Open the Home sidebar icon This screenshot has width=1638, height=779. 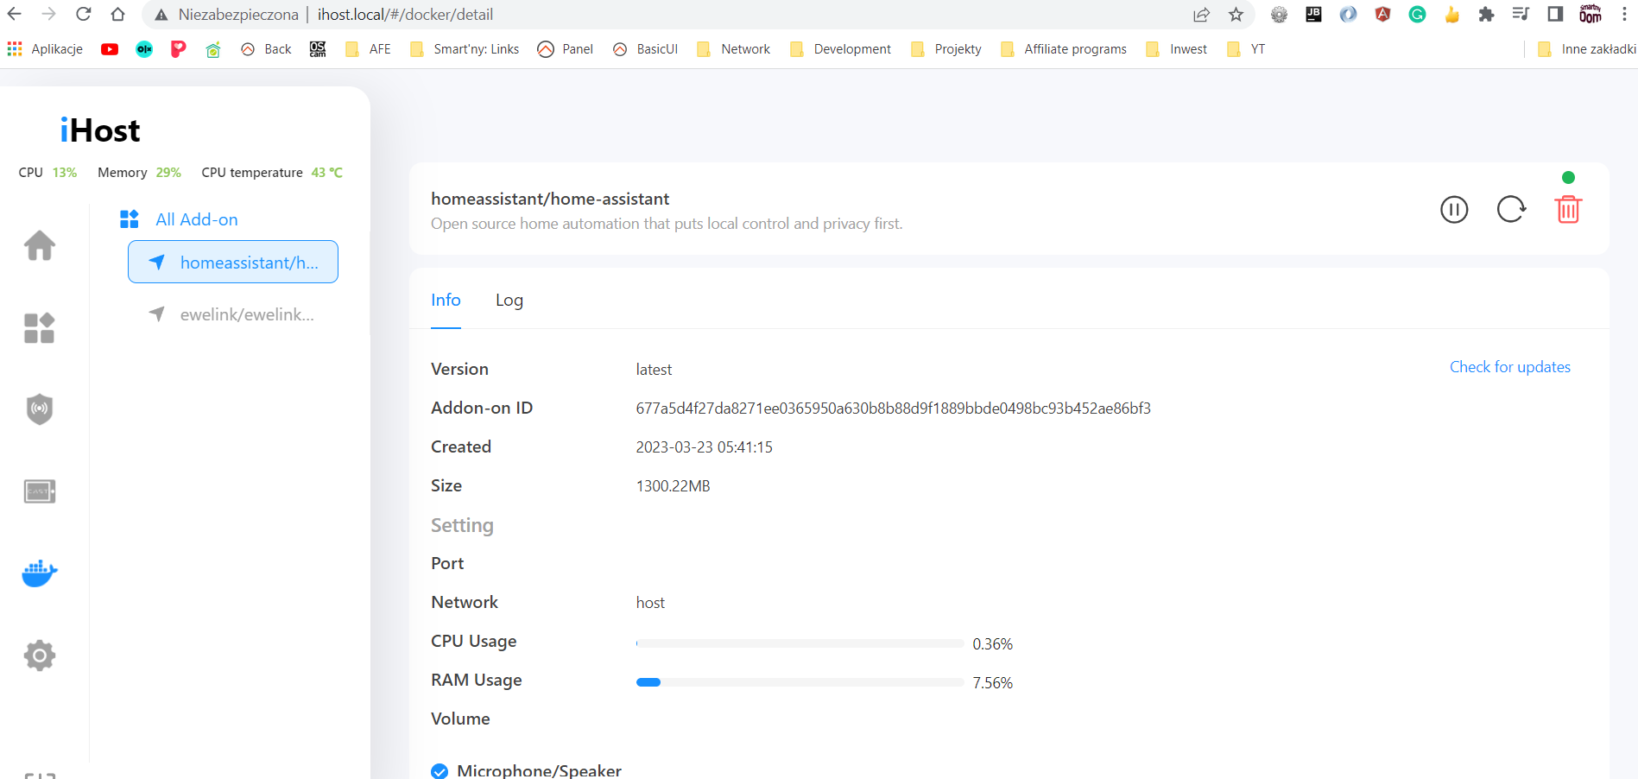(x=40, y=245)
